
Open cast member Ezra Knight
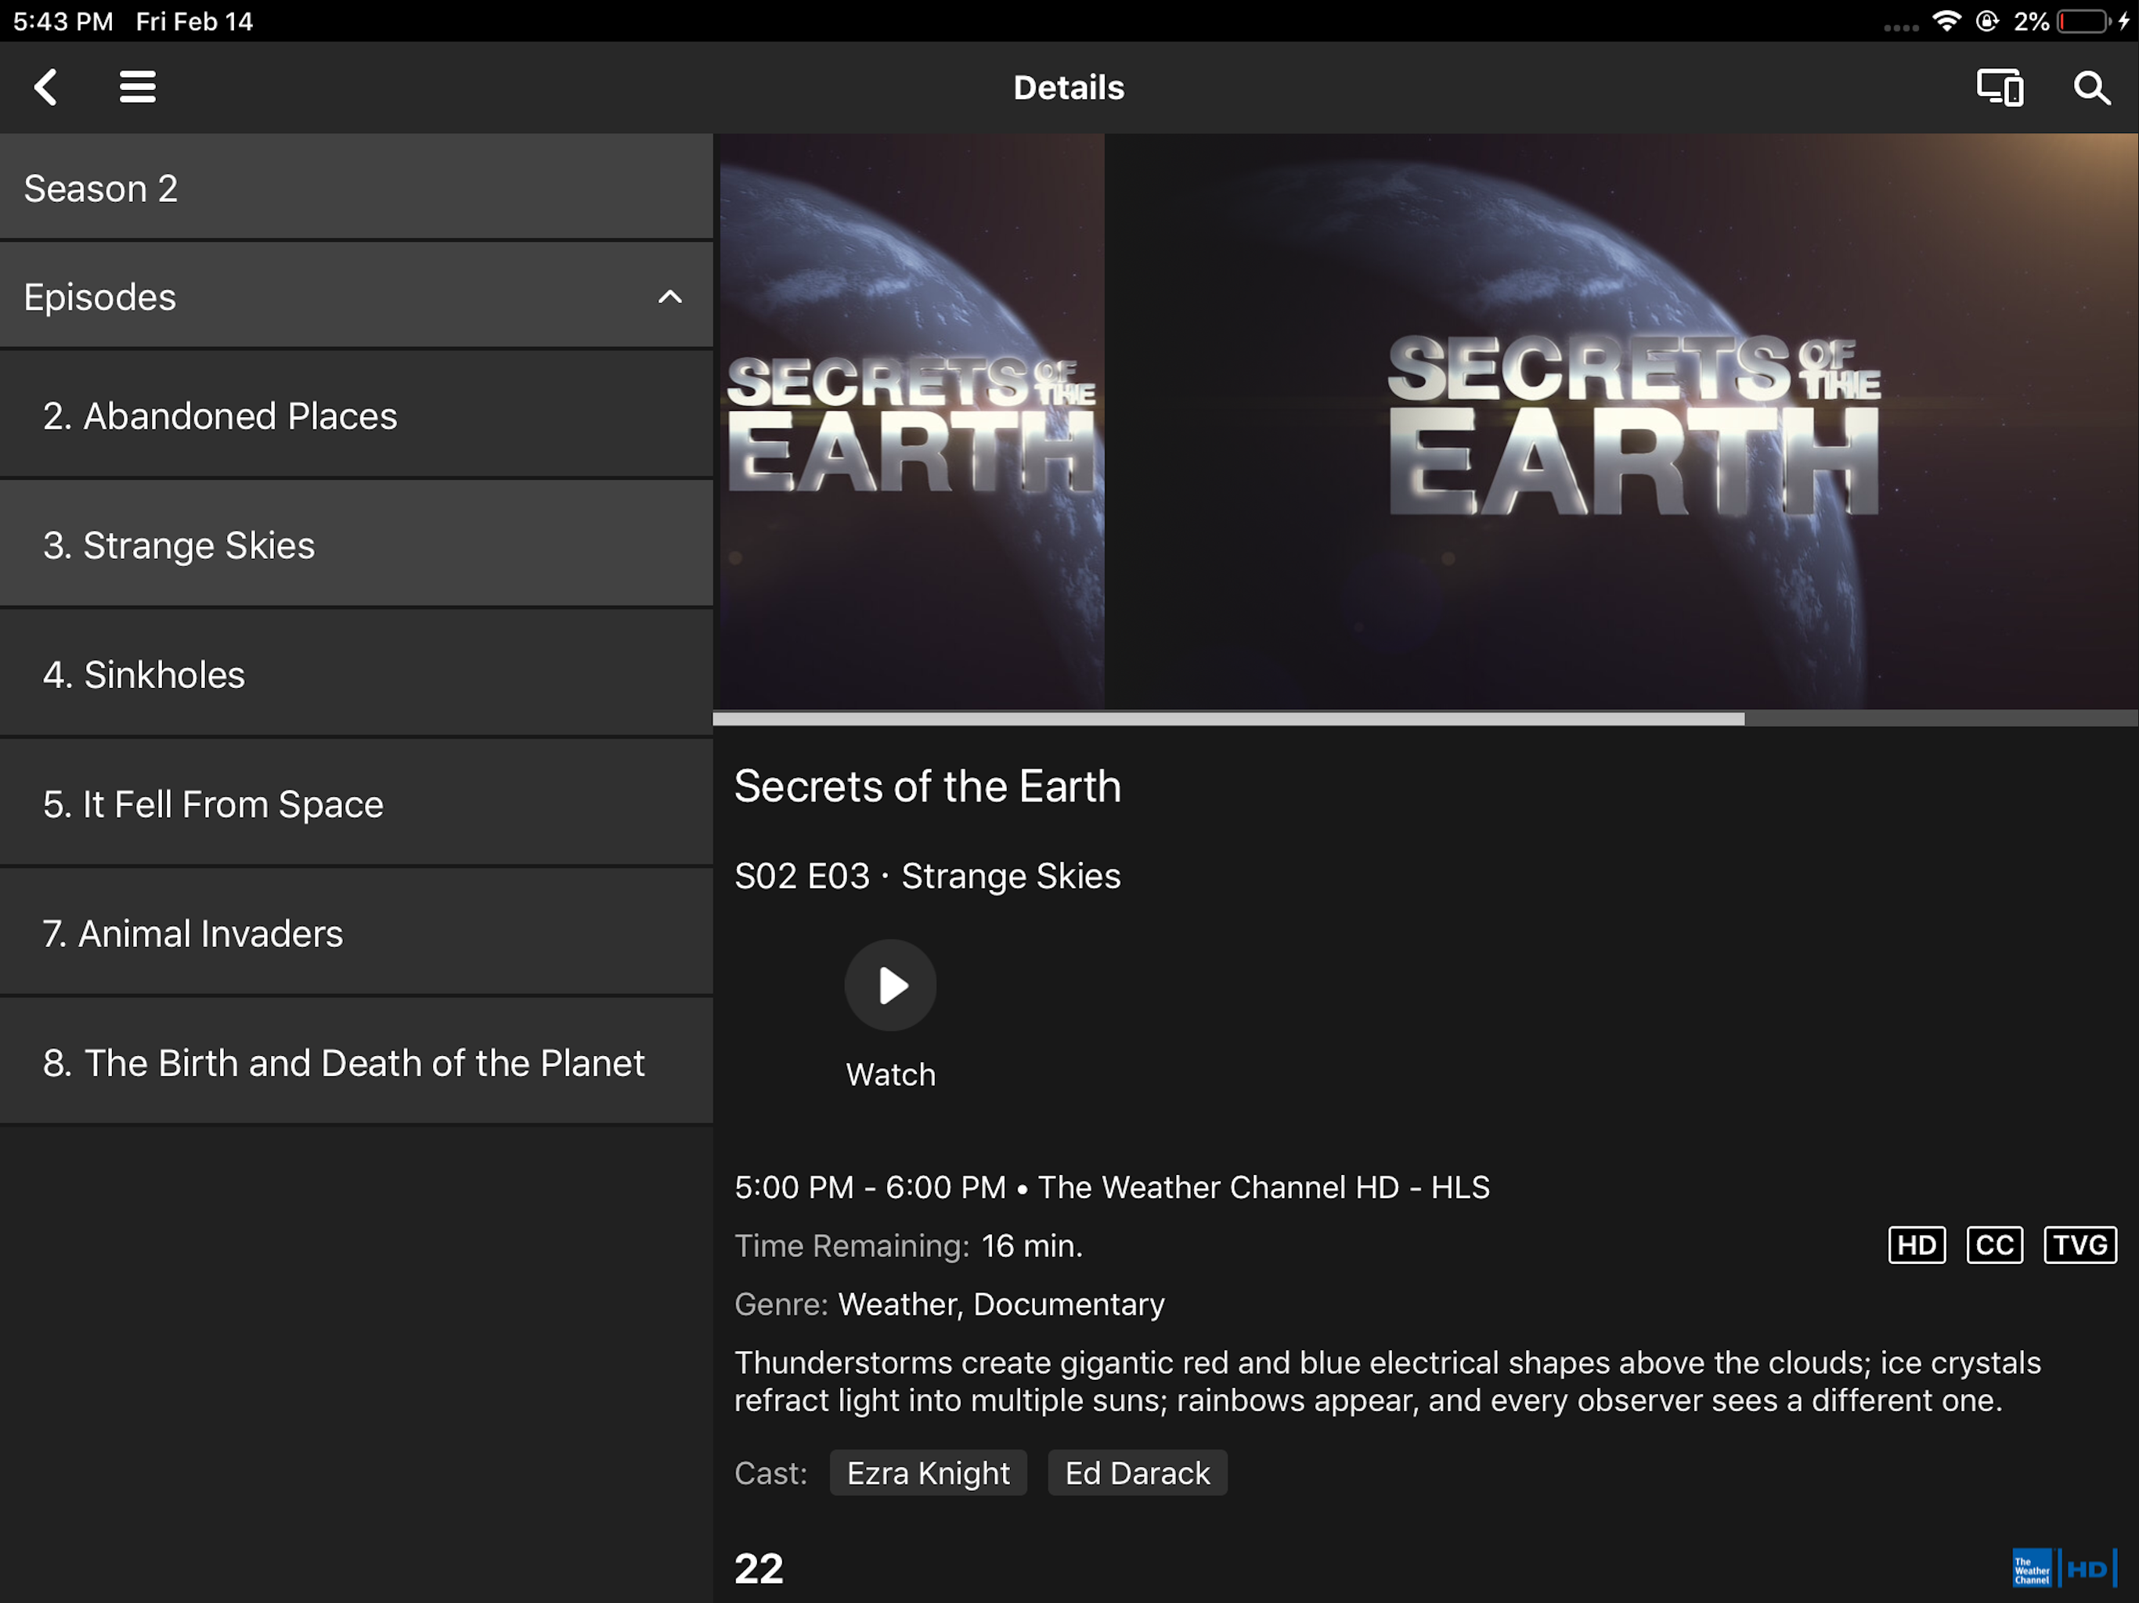tap(929, 1472)
